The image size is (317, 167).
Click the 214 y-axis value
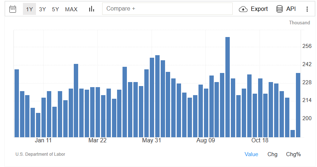[307, 100]
